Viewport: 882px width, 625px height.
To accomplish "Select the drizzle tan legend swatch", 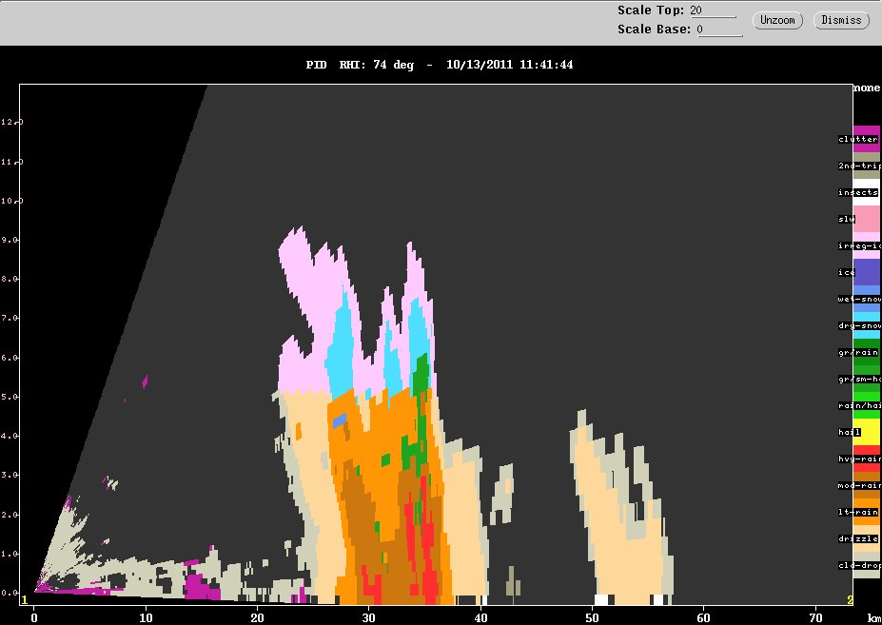I will pyautogui.click(x=867, y=539).
